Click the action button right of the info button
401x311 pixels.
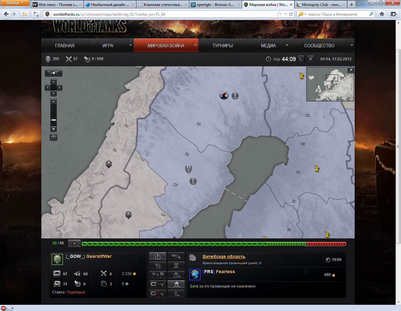176,257
